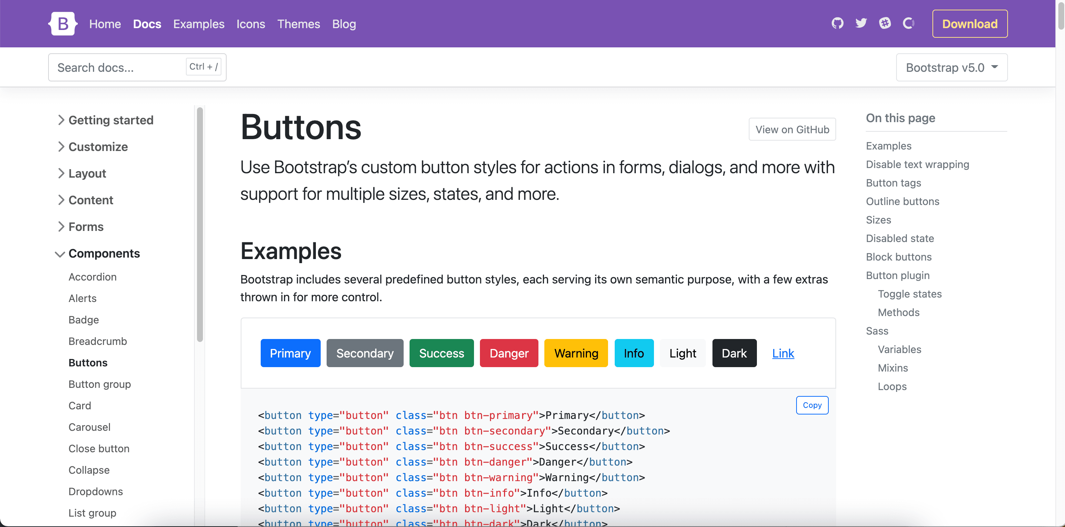Click the red Danger button
1065x527 pixels.
click(509, 353)
